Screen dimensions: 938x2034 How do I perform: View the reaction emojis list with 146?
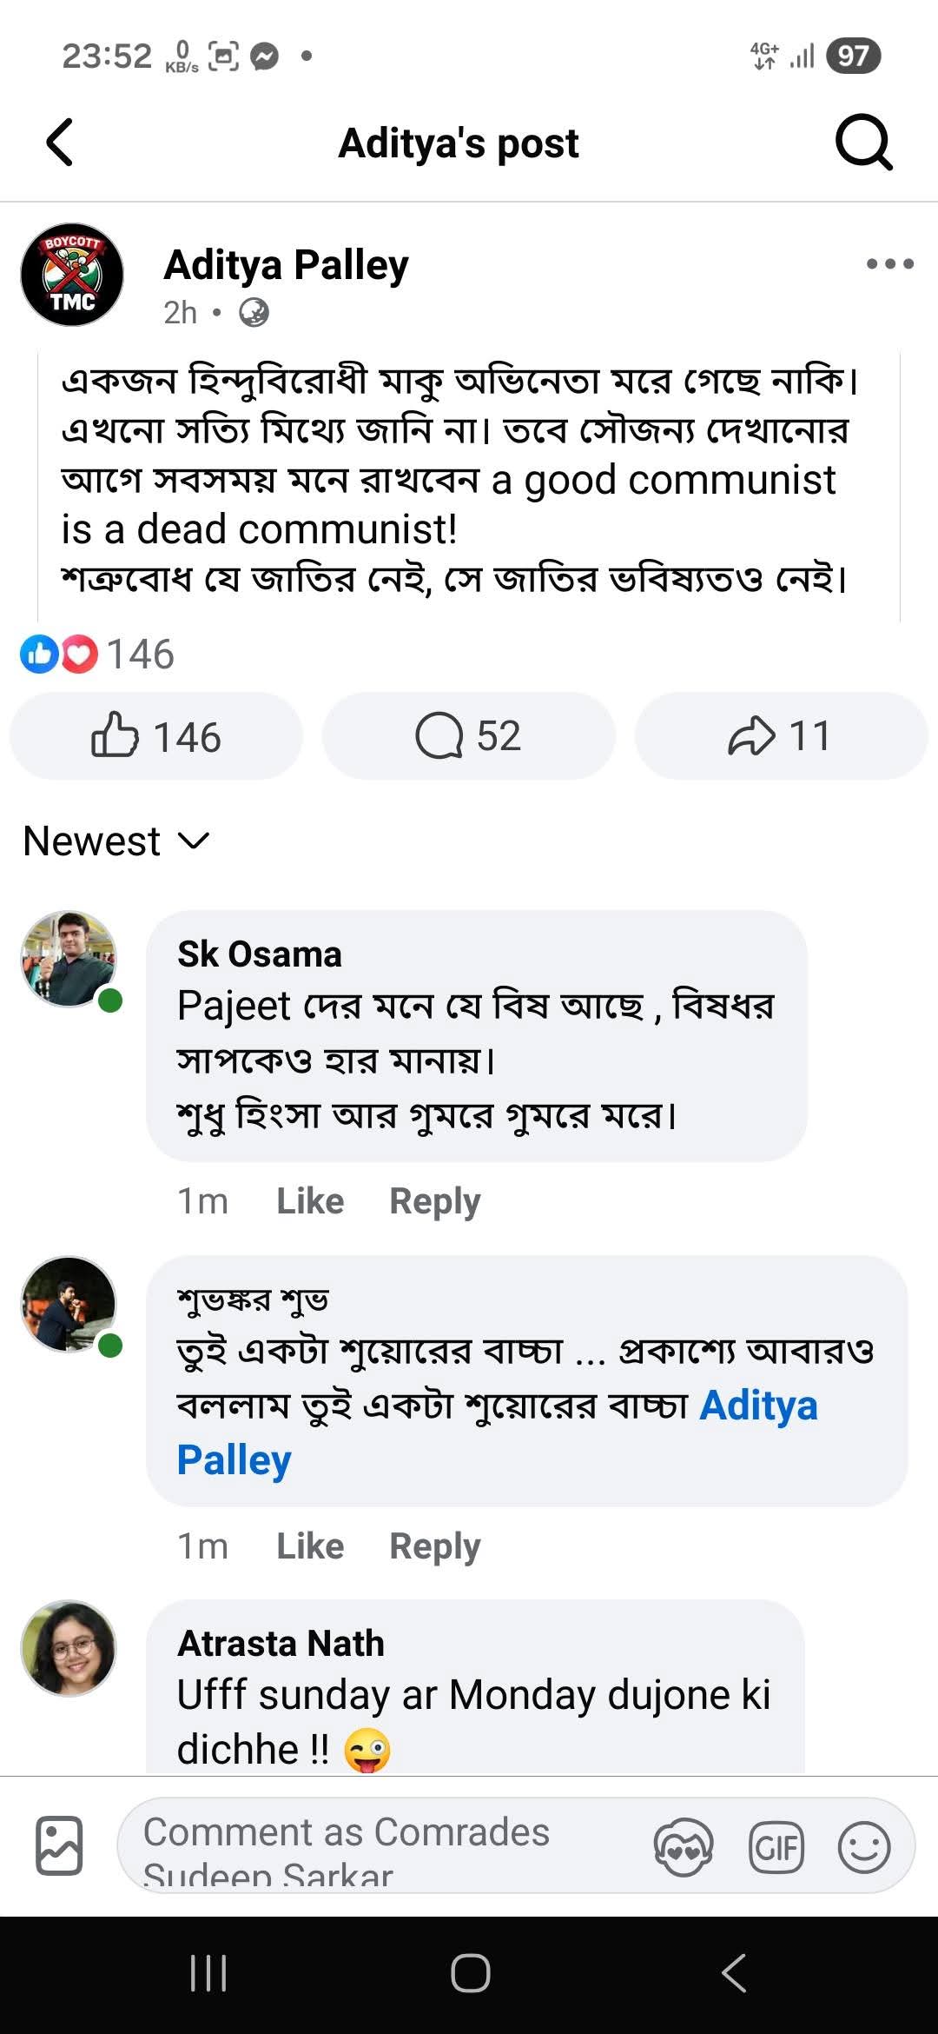(97, 654)
